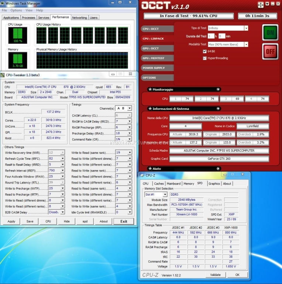Viewport: 282px width, 284px height.
Task: Open the B2B CAS# Delay dropdown
Action: (x=62, y=212)
